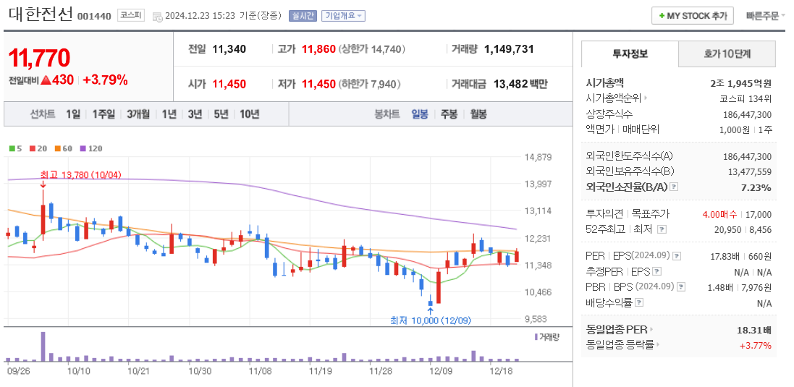The width and height of the screenshot is (794, 387).
Task: Expand the 동일업종 PER arrow link
Action: coord(651,330)
